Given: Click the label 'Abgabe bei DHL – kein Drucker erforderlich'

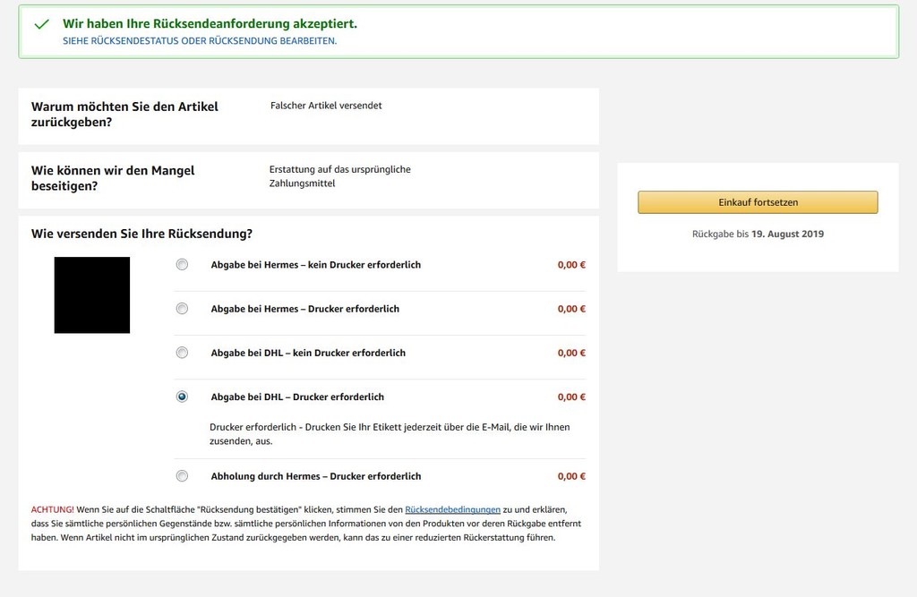Looking at the screenshot, I should pos(308,354).
